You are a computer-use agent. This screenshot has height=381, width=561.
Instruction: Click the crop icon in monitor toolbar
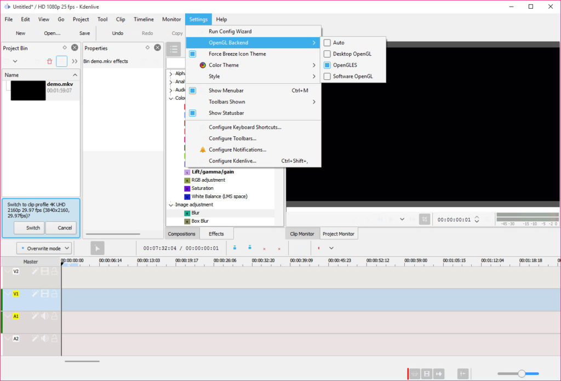[x=425, y=219]
